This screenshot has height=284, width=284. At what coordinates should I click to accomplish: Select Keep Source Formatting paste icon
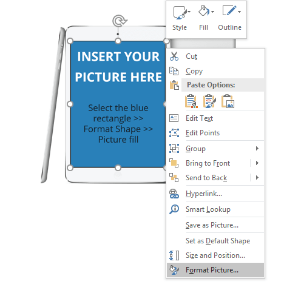(x=209, y=101)
